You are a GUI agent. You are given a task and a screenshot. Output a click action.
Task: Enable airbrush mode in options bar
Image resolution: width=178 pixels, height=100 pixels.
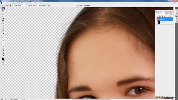(49, 6)
